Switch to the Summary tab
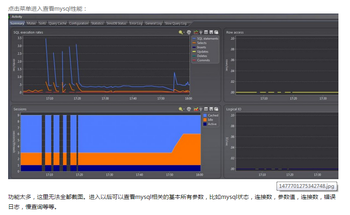Screen dimensions: 350x215 click(17, 23)
